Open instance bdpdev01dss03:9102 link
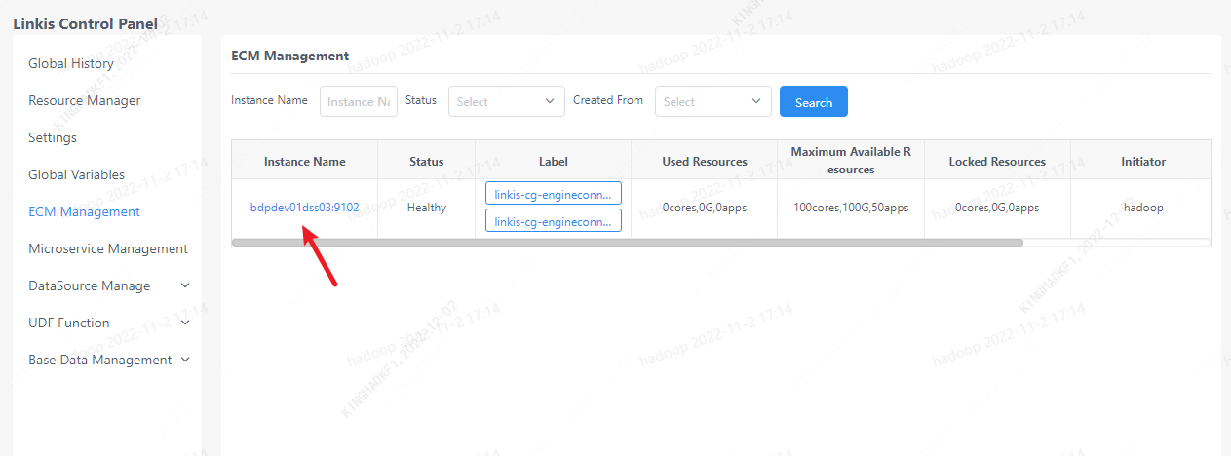This screenshot has width=1231, height=456. [x=304, y=208]
